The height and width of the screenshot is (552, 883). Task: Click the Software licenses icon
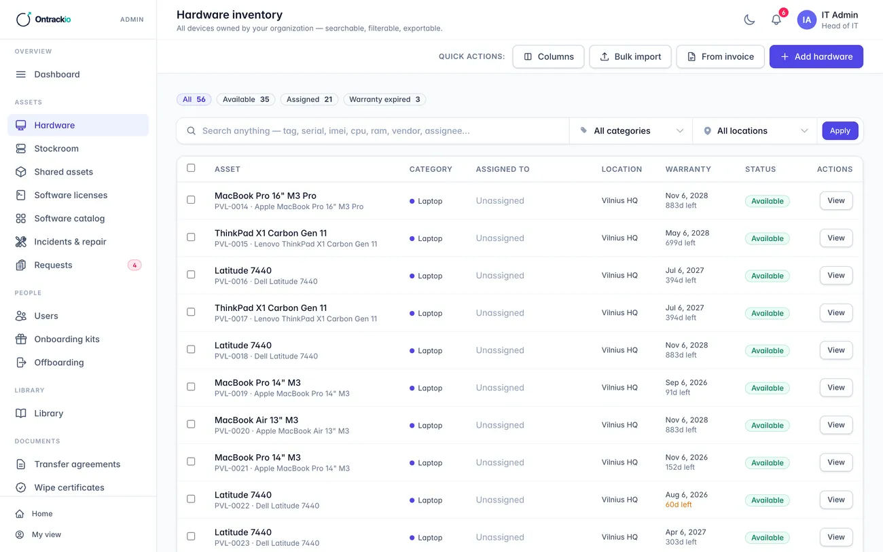(21, 195)
